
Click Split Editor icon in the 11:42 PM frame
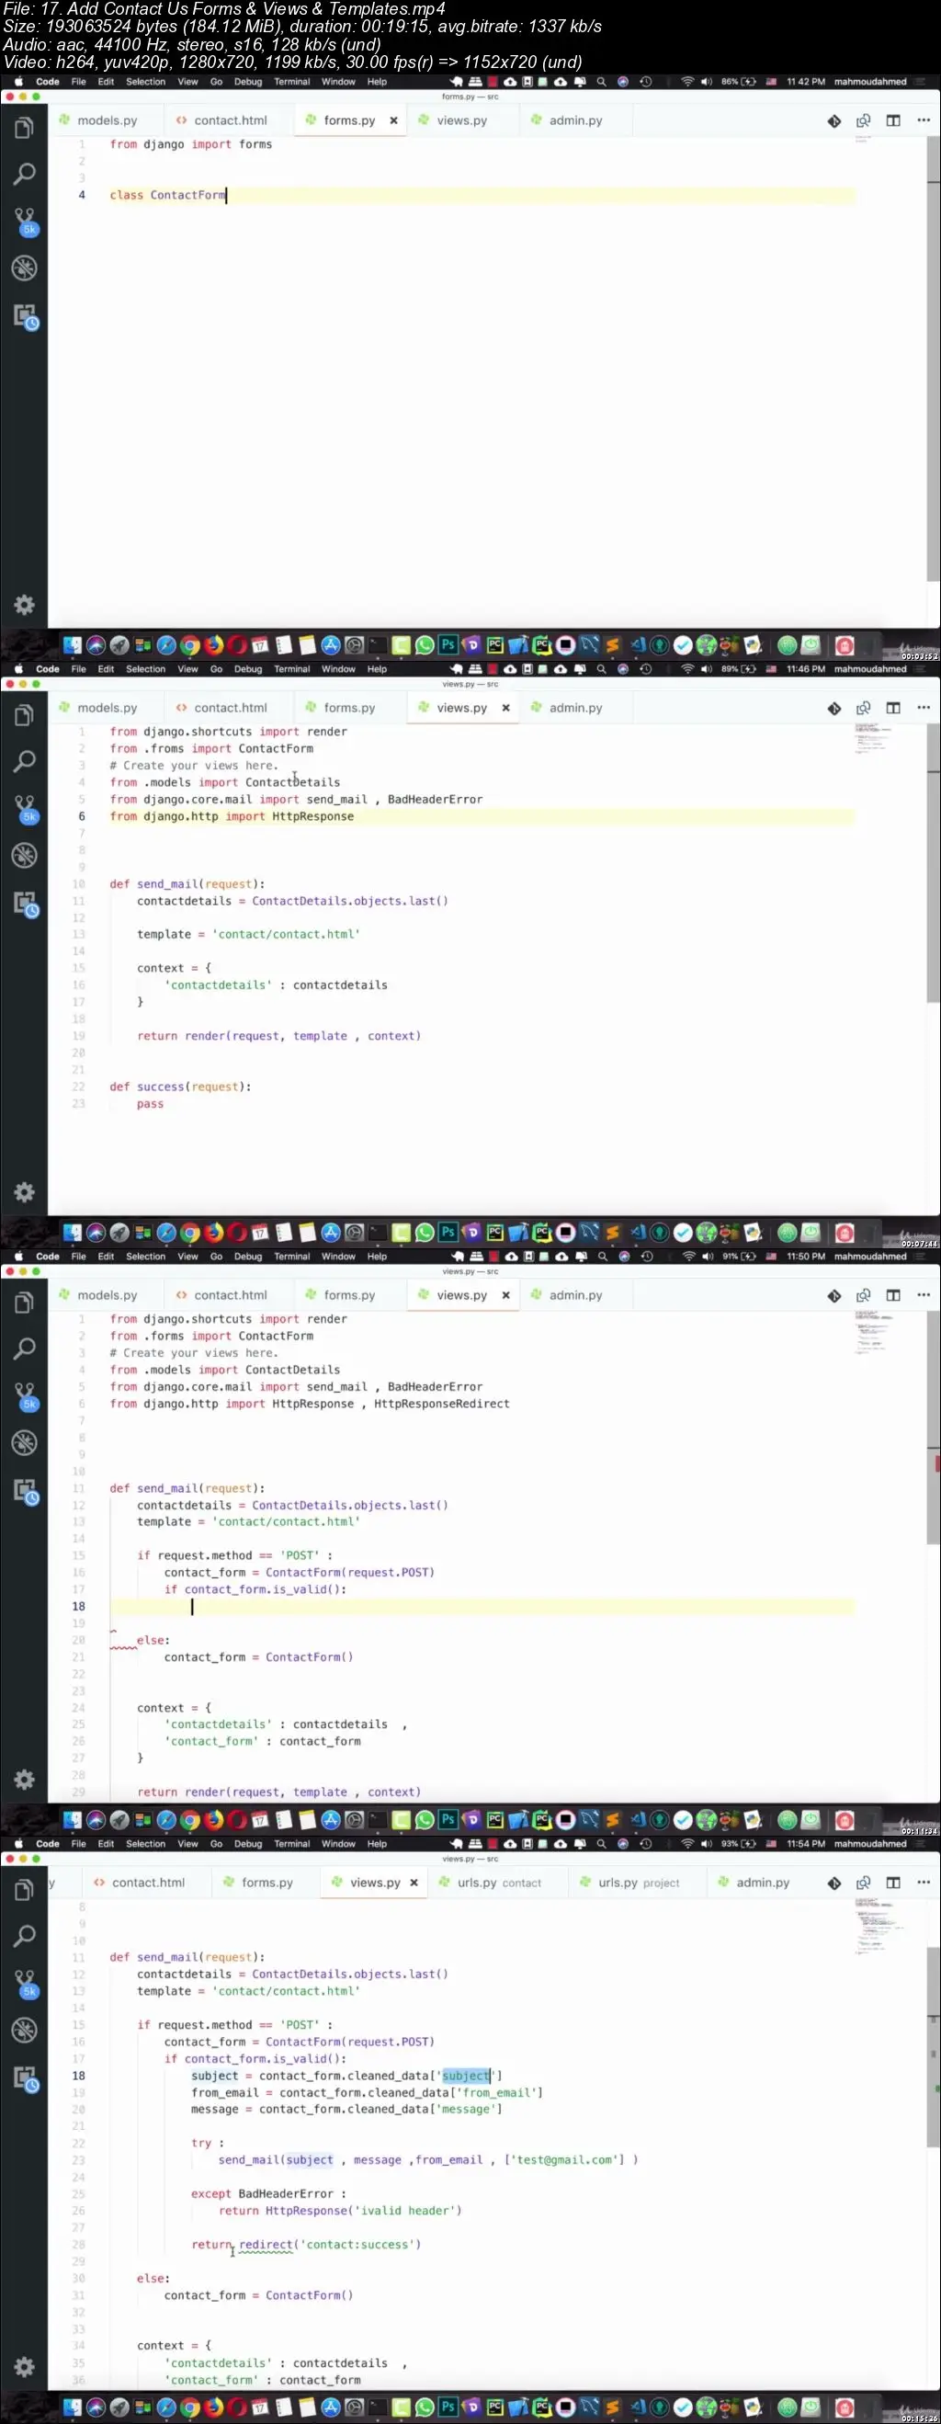(x=893, y=120)
